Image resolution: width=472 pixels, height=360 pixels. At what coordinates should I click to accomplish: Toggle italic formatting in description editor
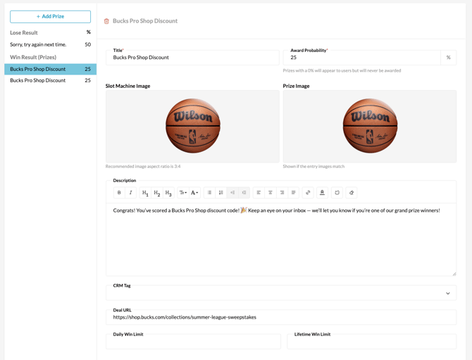pyautogui.click(x=130, y=193)
